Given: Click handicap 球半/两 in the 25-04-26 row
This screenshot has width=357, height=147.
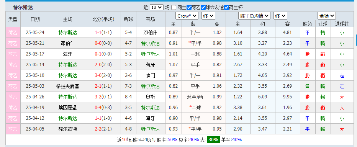Looking at the screenshot, I should coord(195,97).
